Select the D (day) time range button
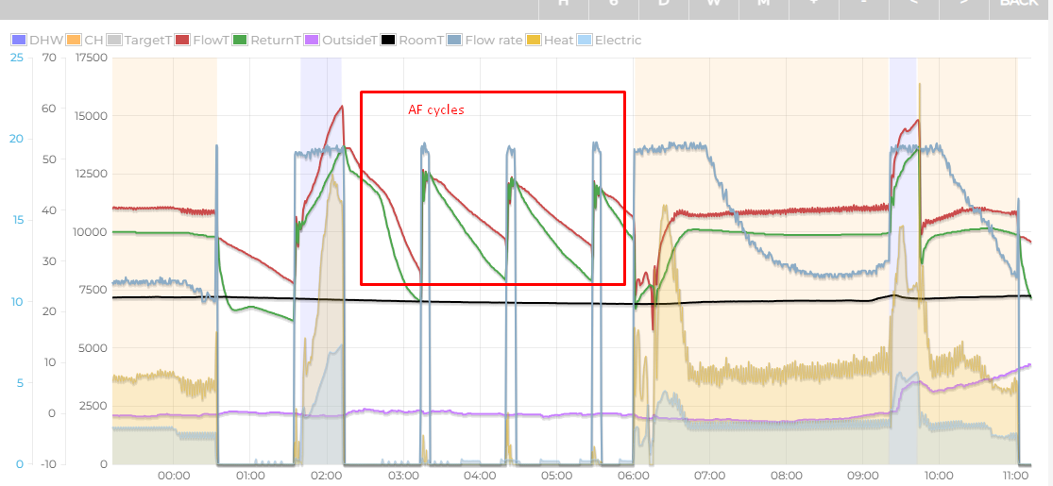 [663, 5]
